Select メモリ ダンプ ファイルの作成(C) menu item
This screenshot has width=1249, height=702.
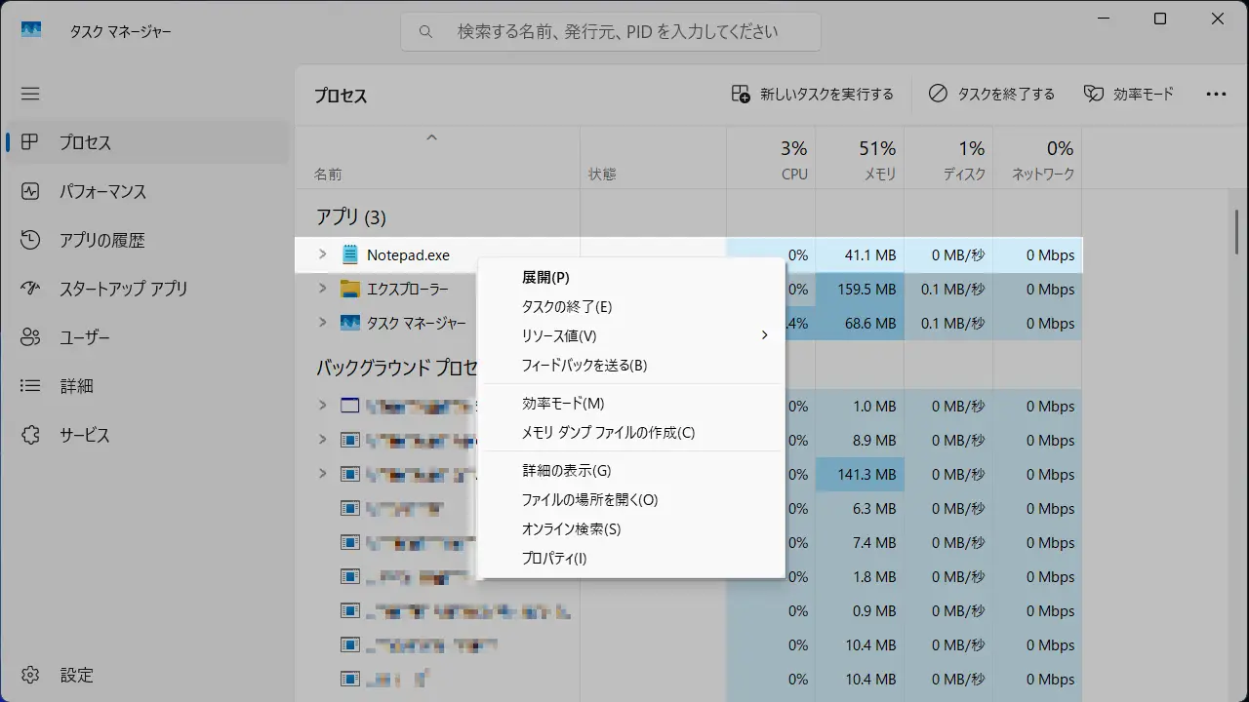point(608,432)
